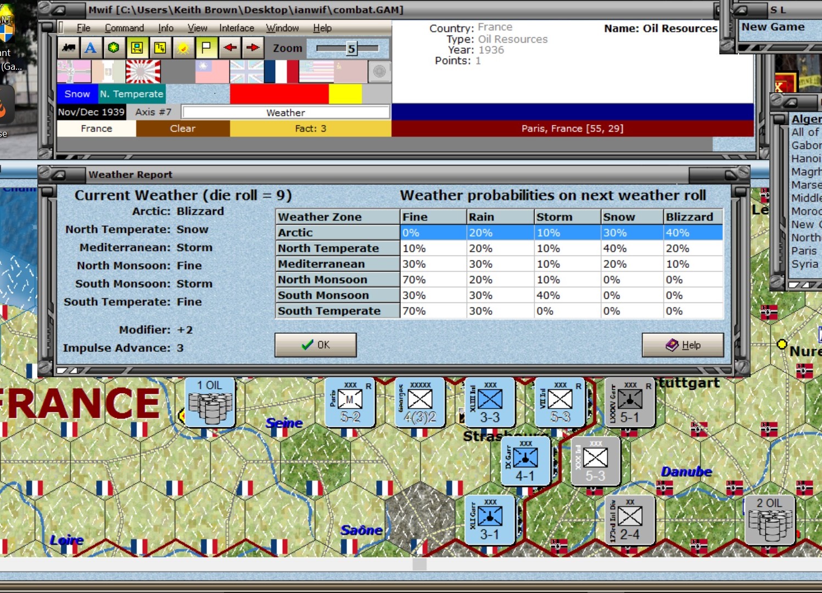This screenshot has height=593, width=822.
Task: Select the gray 5-1 garrison unit counter
Action: point(630,402)
